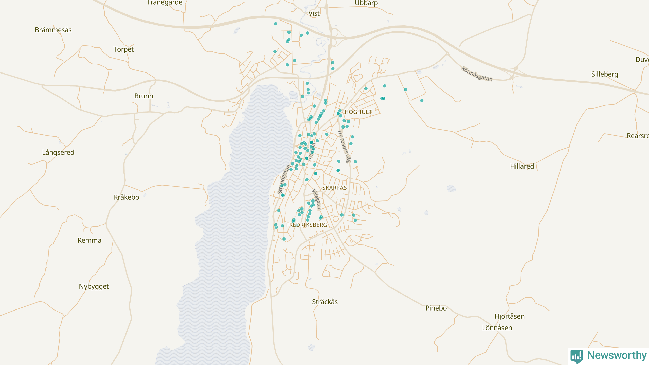The height and width of the screenshot is (365, 649).
Task: Click the Pinebo place label
Action: tap(436, 308)
